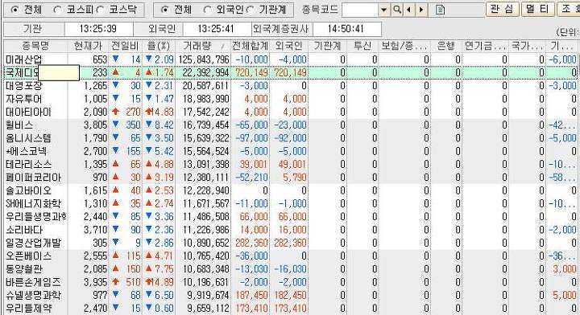580x315 pixels.
Task: Sort by 연기금... column header
Action: (485, 46)
